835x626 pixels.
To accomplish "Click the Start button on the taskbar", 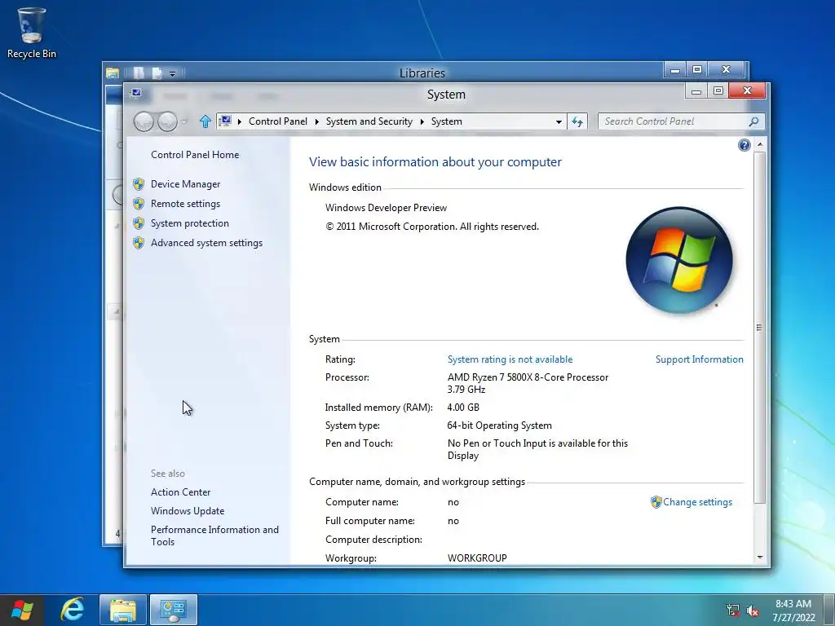I will pos(22,610).
